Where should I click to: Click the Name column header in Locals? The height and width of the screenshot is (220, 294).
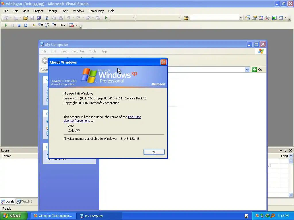point(20,156)
